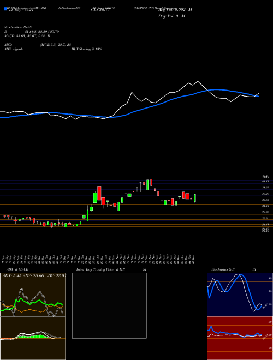Click the 'CL: 36.77' closing price text
The image size is (273, 360).
coord(100,10)
